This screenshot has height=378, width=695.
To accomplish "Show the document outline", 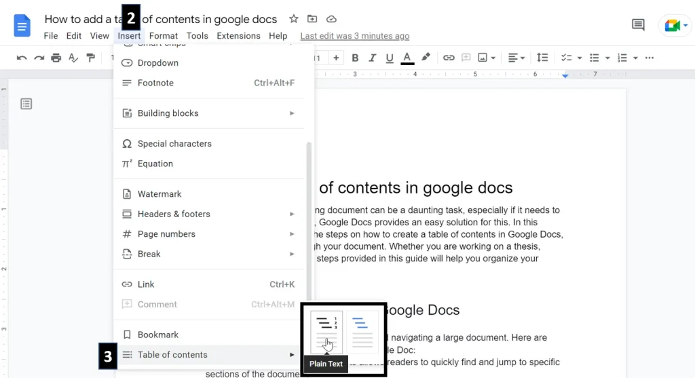I will coord(26,104).
